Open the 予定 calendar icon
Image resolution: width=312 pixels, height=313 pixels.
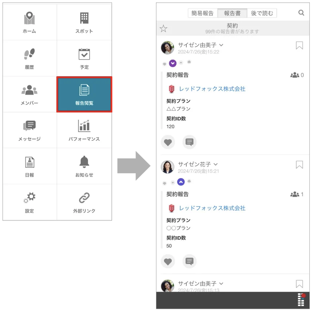pos(84,54)
